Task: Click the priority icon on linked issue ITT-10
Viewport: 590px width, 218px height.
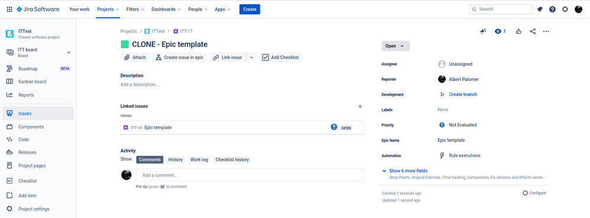Action: (334, 127)
